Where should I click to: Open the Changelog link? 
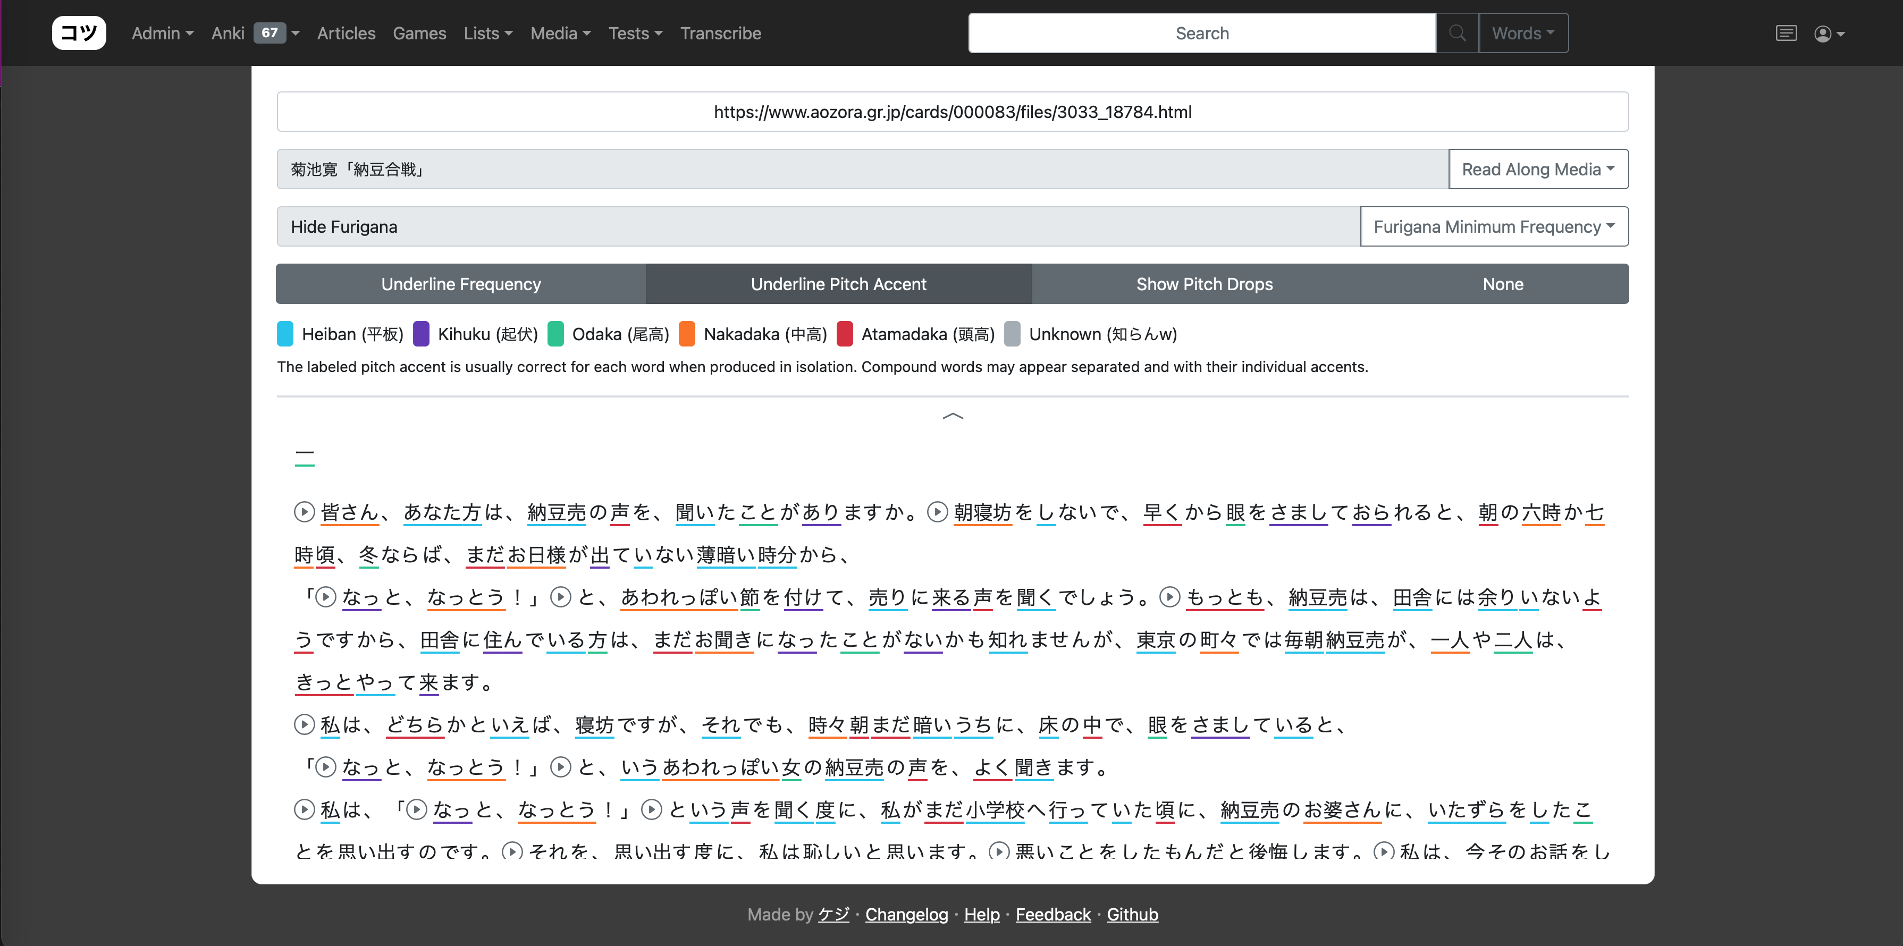coord(906,914)
